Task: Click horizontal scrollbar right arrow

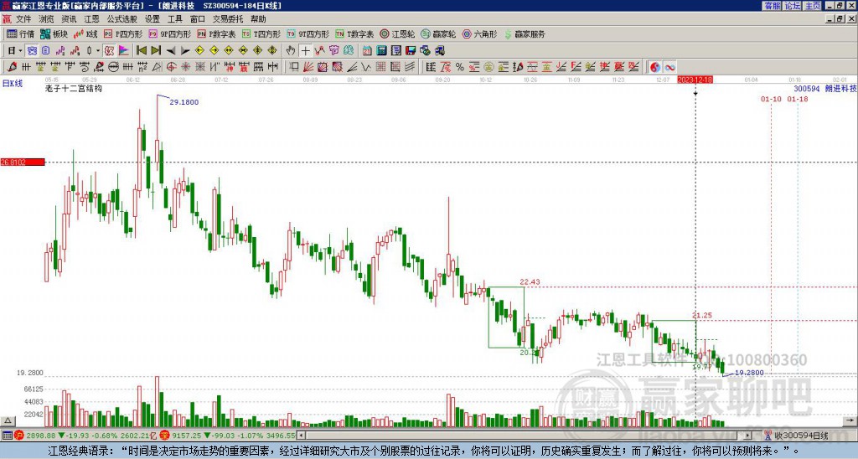Action: (748, 436)
